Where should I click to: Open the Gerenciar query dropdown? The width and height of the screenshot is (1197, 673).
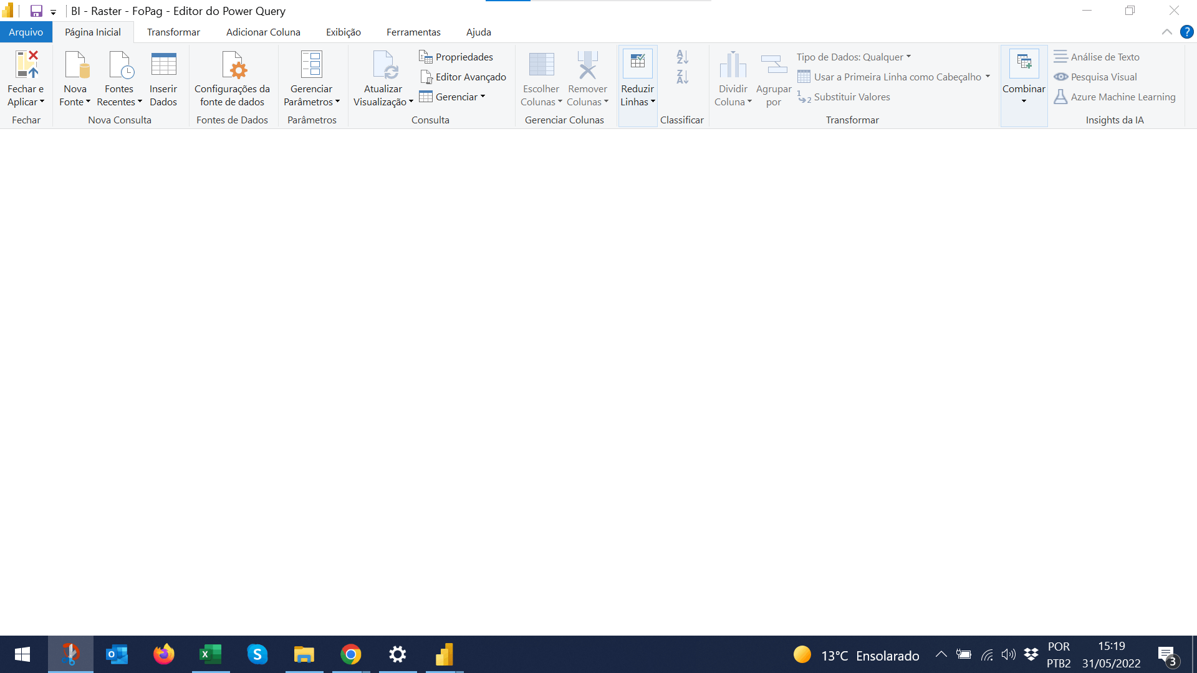[x=453, y=97]
